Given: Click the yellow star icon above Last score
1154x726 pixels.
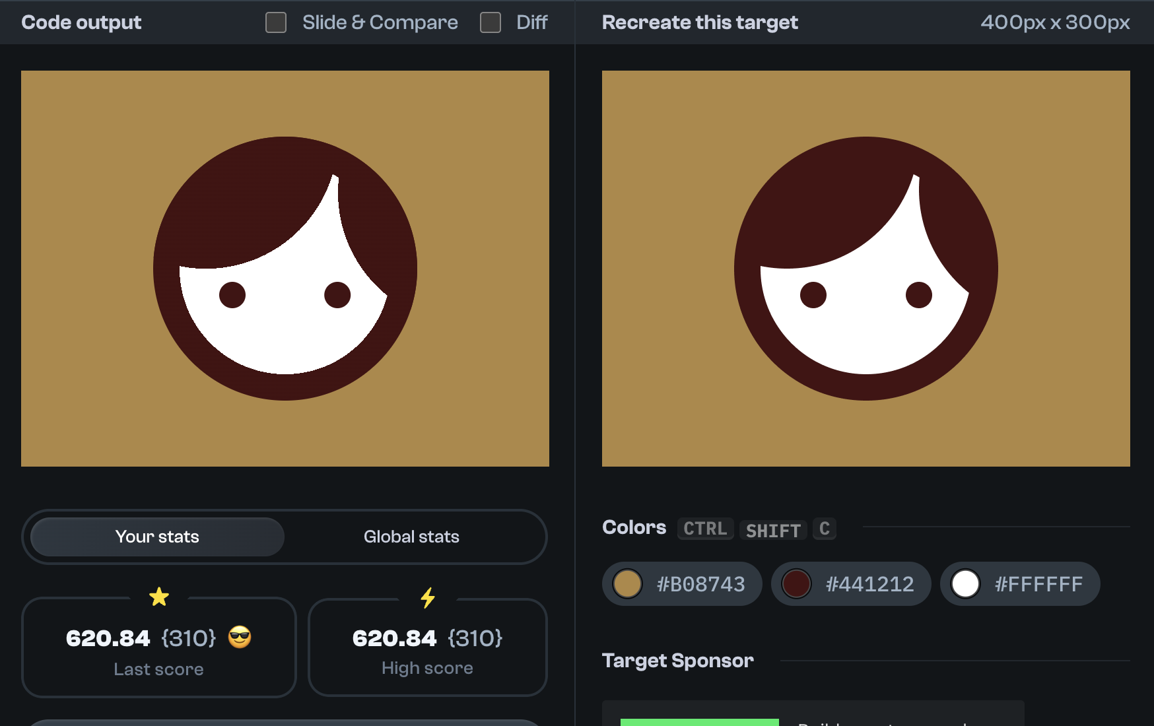Looking at the screenshot, I should pyautogui.click(x=159, y=597).
